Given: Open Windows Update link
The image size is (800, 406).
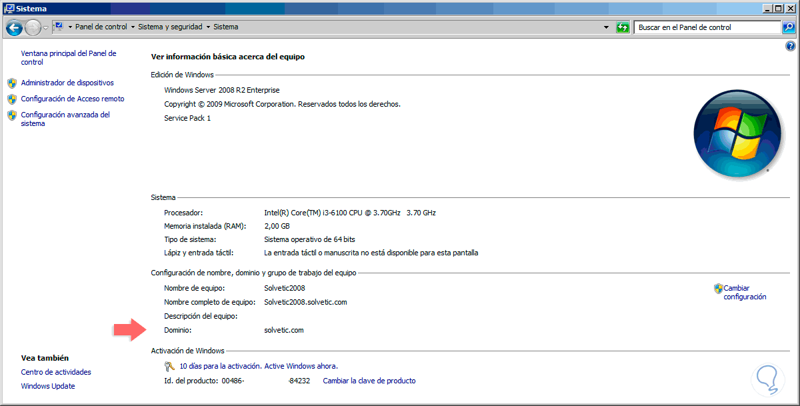Looking at the screenshot, I should click(x=48, y=386).
